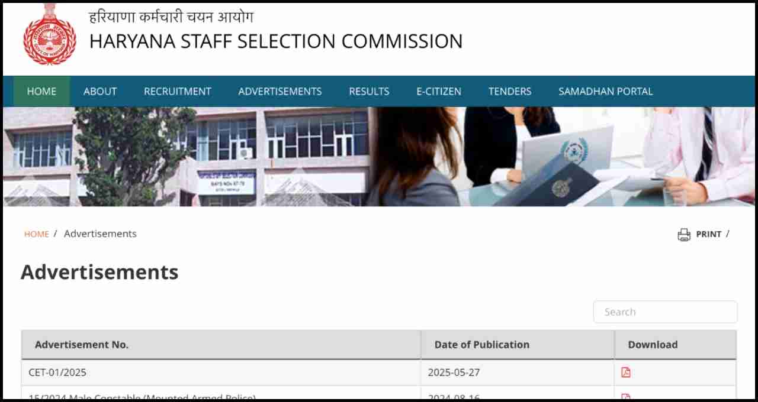Click the HOME breadcrumb link
Screen dimensions: 758x402
[37, 234]
